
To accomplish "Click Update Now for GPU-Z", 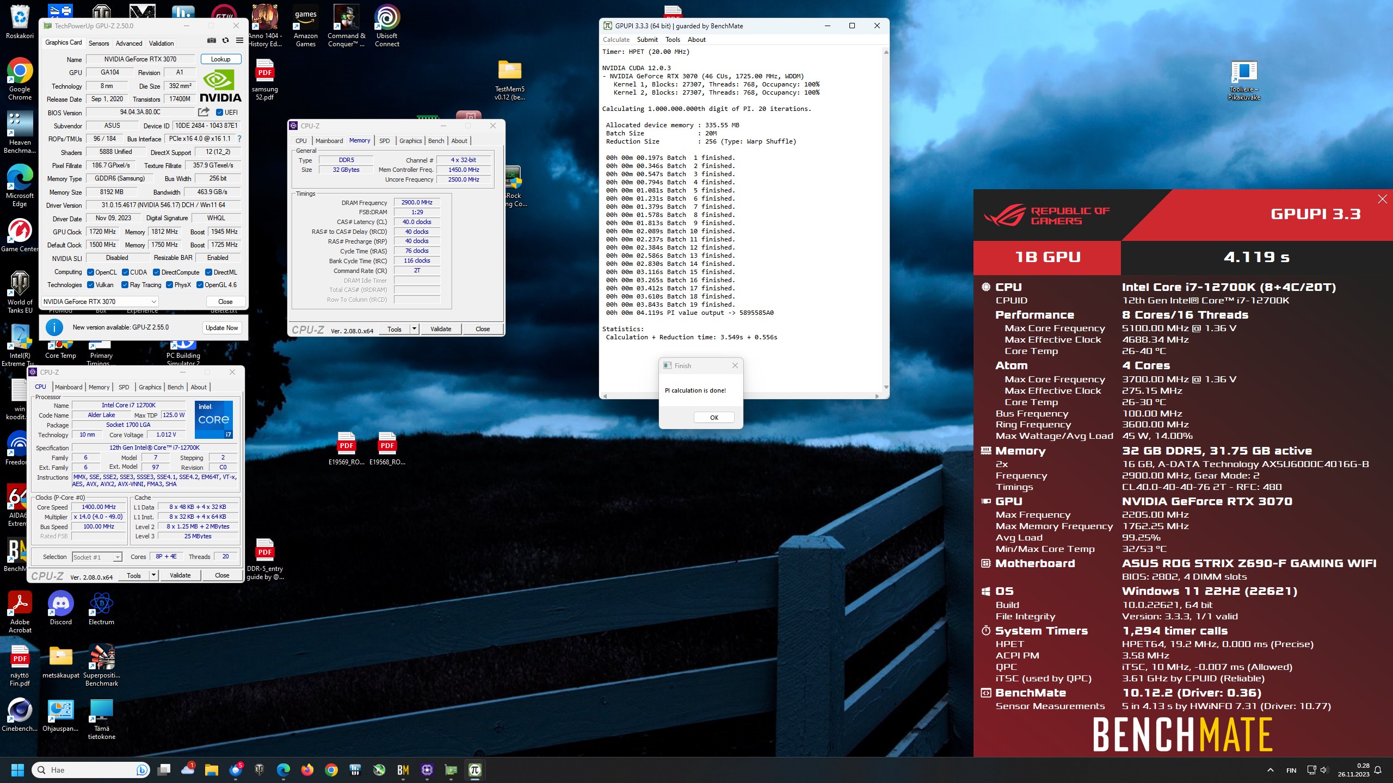I will pyautogui.click(x=222, y=328).
